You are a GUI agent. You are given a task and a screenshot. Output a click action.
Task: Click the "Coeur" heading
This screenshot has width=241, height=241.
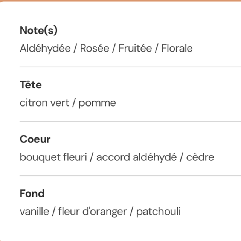click(35, 139)
